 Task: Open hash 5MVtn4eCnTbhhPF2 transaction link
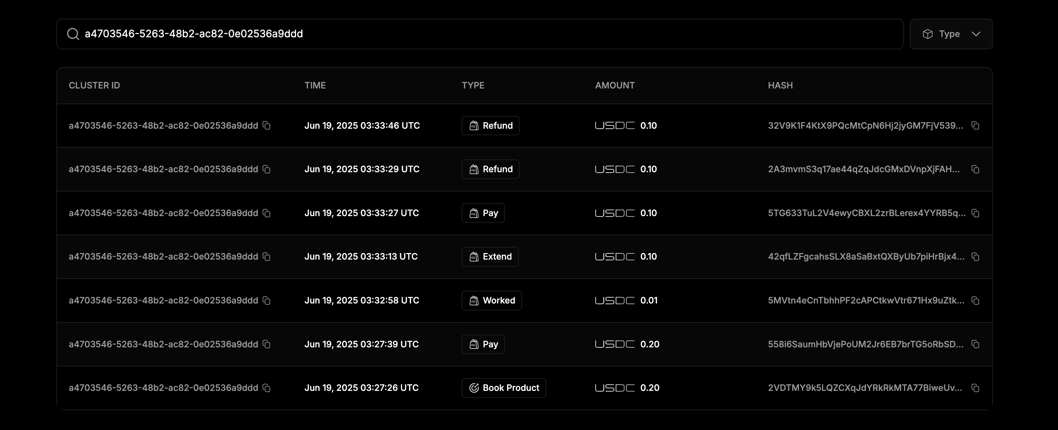coord(866,301)
